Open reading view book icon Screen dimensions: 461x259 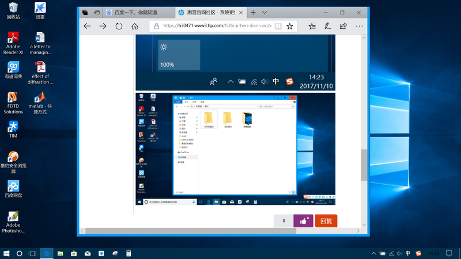pos(278,26)
